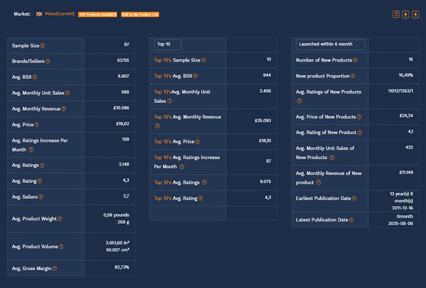426x288 pixels.
Task: Click help icon by Latest Publication Date
Action: pos(351,220)
